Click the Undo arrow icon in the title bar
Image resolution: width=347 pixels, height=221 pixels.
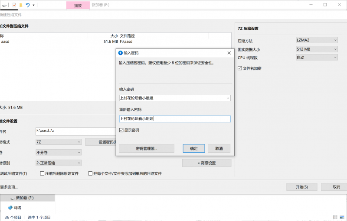coord(28,5)
